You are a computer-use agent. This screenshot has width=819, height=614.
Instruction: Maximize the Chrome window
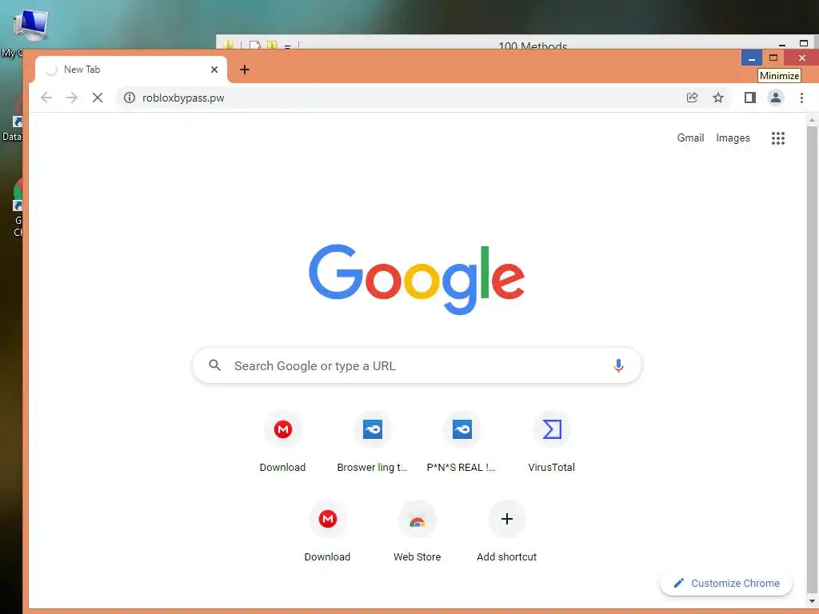click(x=773, y=58)
